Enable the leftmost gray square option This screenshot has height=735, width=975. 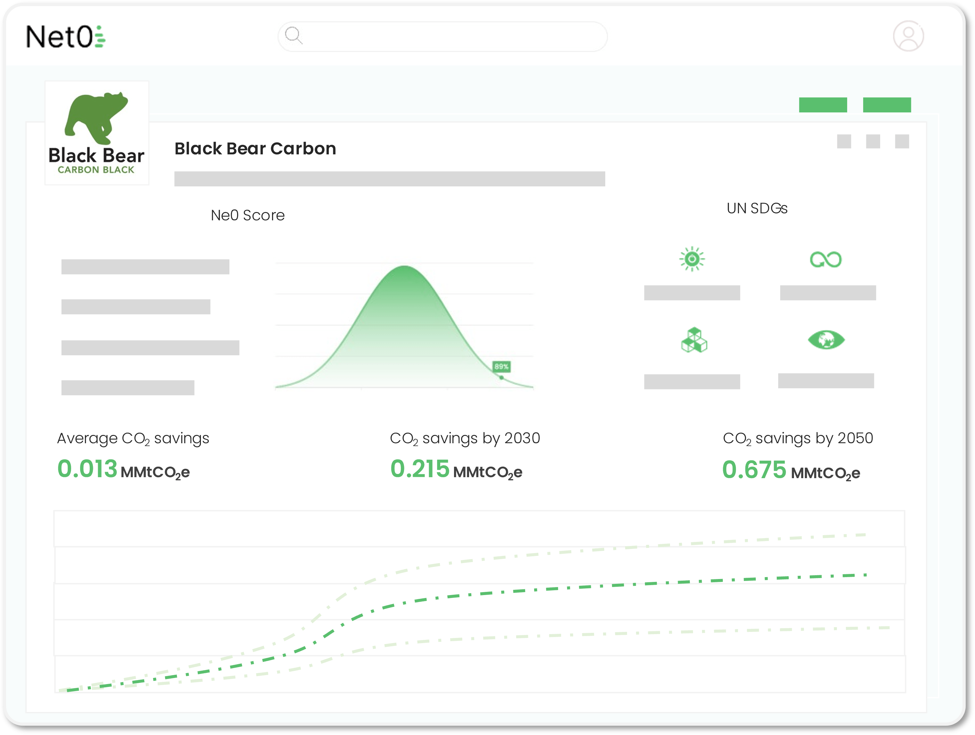[x=845, y=141]
